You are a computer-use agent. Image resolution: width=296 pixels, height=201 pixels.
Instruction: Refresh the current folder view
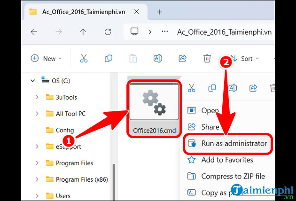point(108,32)
